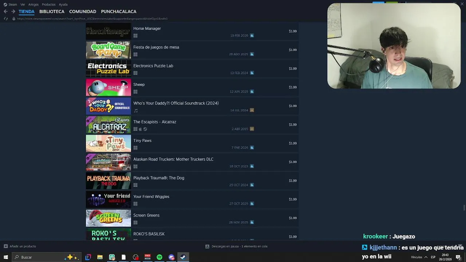This screenshot has width=466, height=262.
Task: Switch to the TIENDA tab
Action: [27, 12]
